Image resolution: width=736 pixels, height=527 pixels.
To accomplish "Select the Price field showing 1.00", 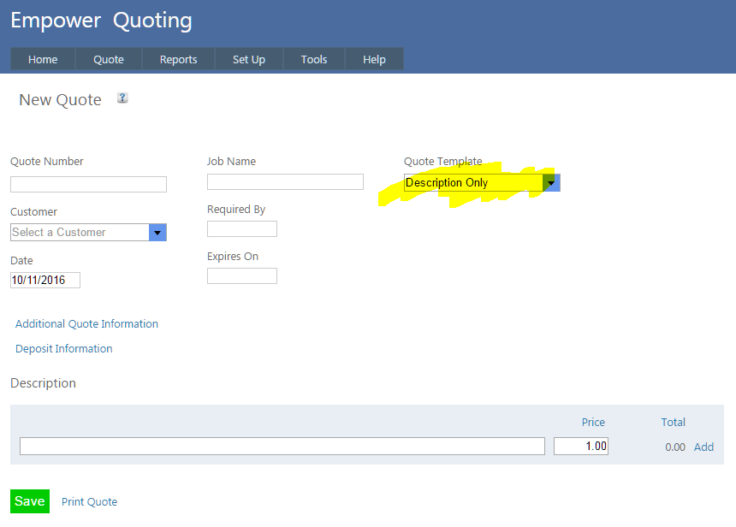I will click(x=581, y=446).
